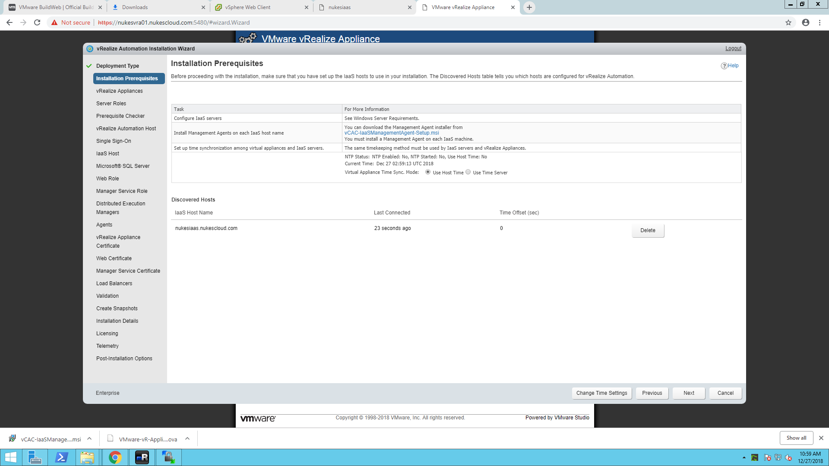Select the Use Host Time radio button

428,172
